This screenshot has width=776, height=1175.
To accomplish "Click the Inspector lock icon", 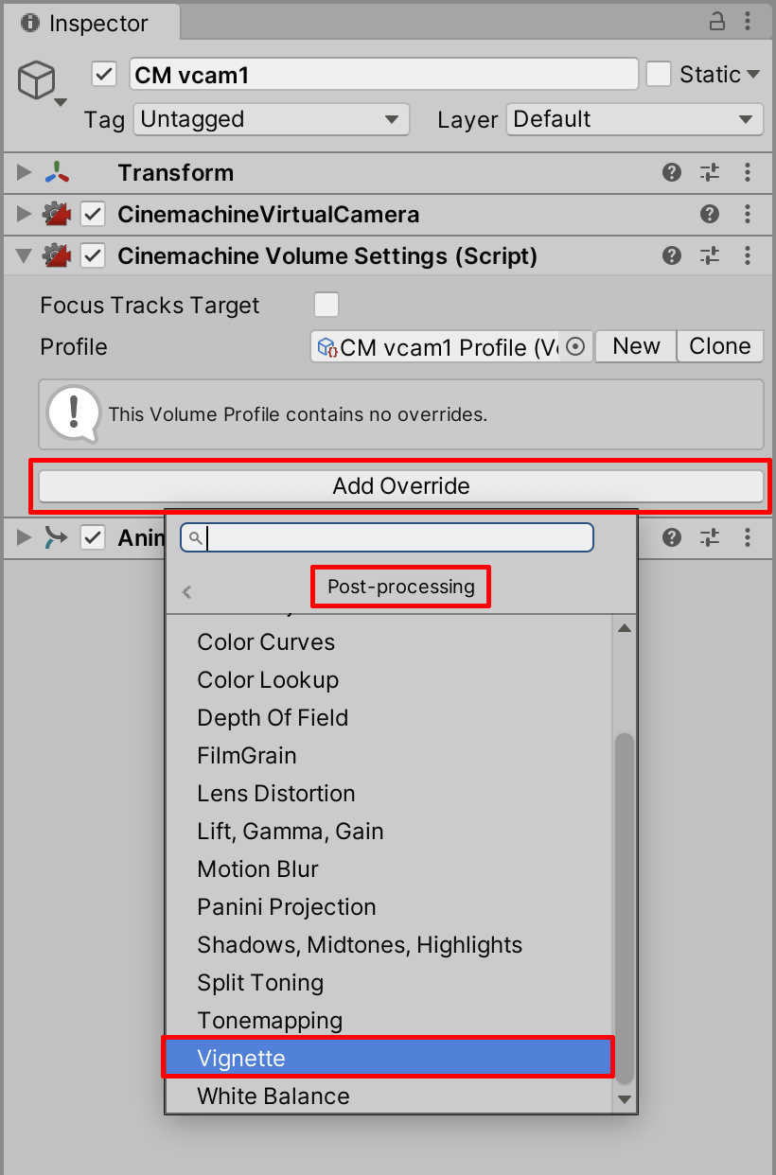I will 717,21.
